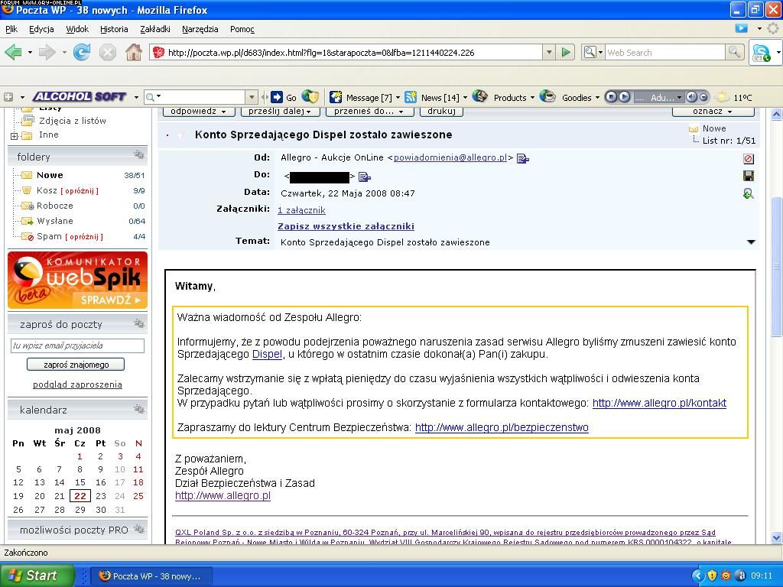783x587 pixels.
Task: Click the zaproś znajomego button
Action: click(76, 365)
